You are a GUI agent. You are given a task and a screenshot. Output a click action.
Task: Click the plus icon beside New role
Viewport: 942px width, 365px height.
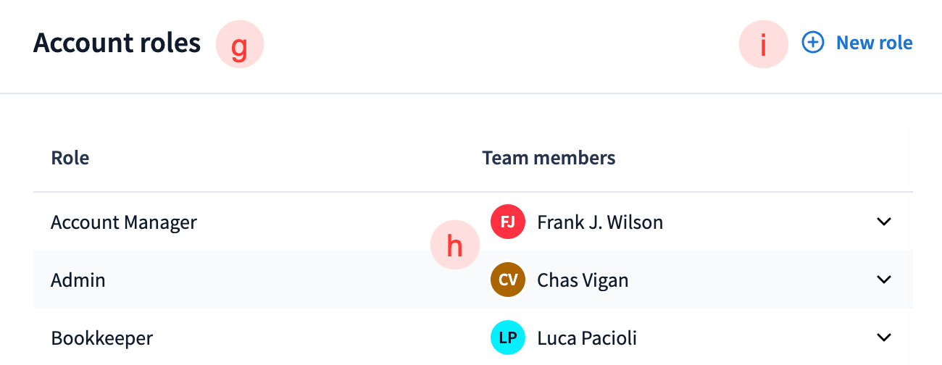(813, 43)
